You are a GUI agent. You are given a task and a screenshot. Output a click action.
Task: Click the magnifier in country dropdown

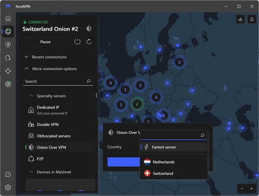(x=202, y=135)
